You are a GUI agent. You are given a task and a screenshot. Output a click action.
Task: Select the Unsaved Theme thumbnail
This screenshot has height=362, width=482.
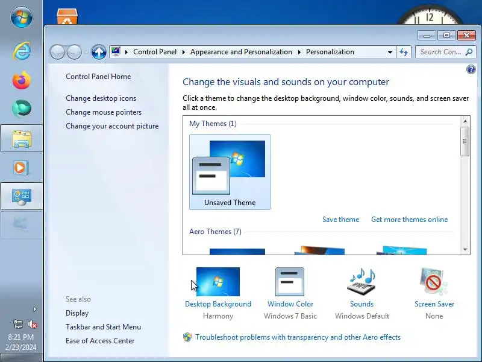click(x=230, y=172)
